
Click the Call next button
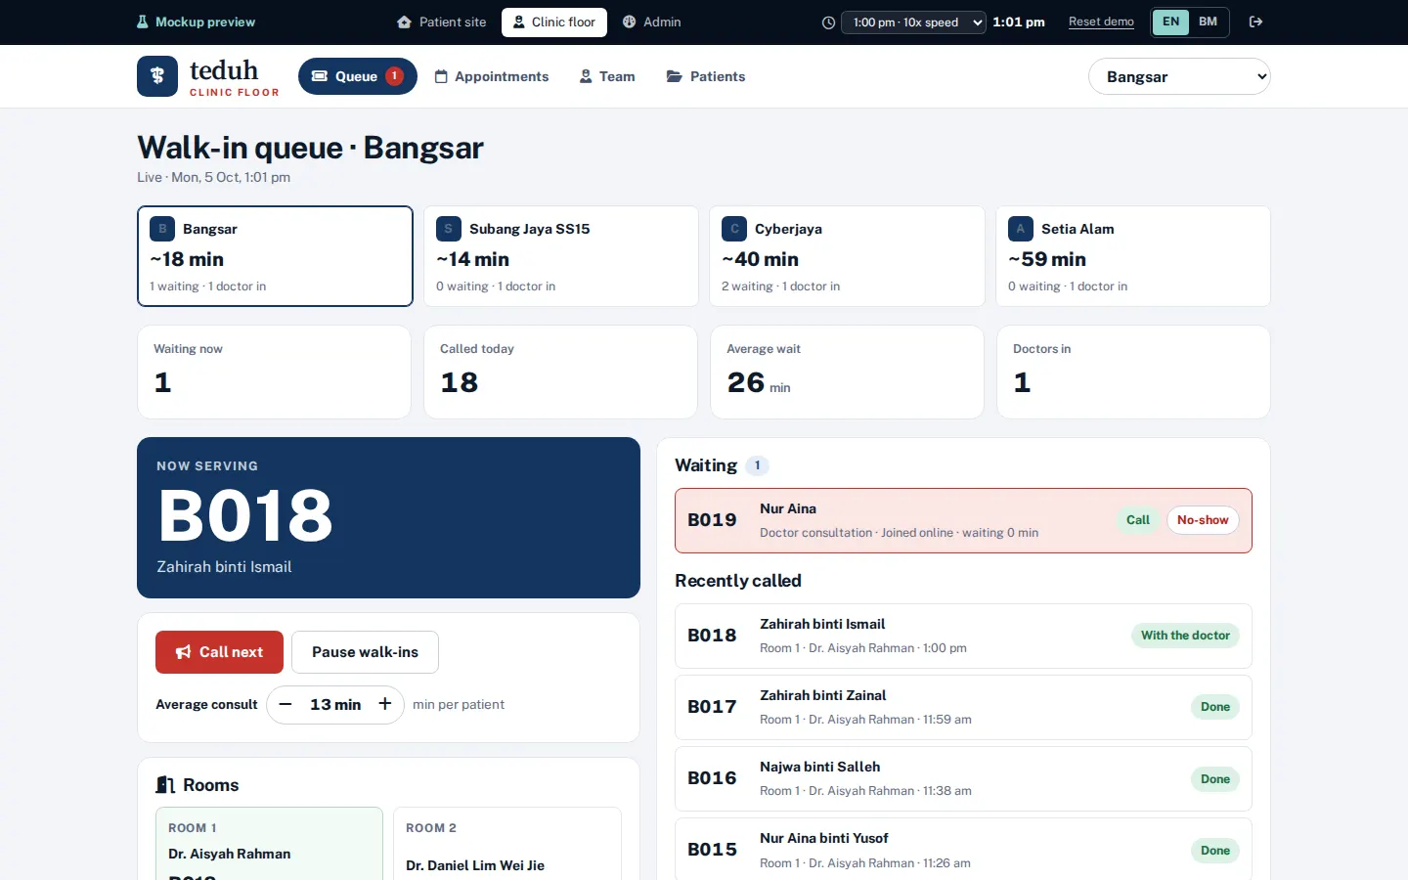pos(219,652)
